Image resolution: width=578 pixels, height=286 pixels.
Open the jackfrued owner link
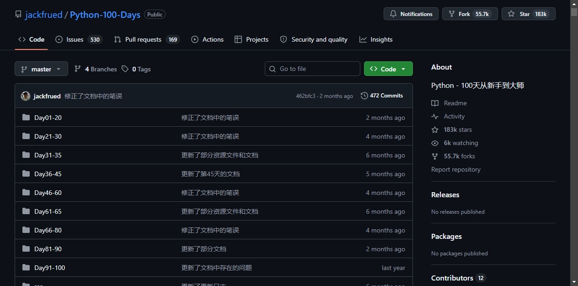tap(43, 15)
